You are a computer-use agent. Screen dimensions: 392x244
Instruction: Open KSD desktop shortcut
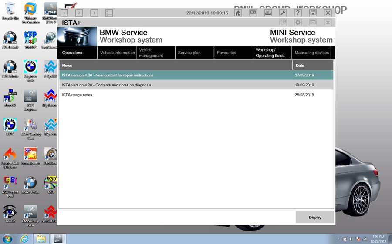click(x=51, y=185)
